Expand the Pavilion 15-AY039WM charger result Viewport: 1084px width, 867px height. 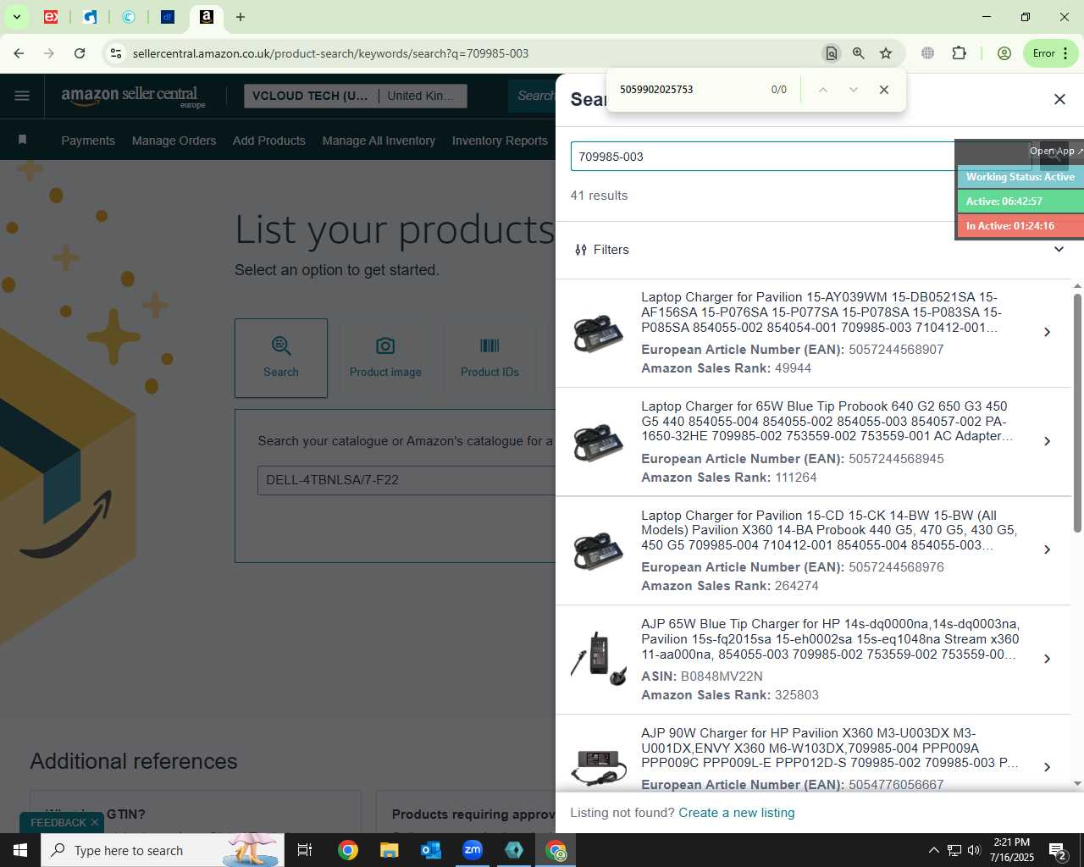click(x=1047, y=332)
